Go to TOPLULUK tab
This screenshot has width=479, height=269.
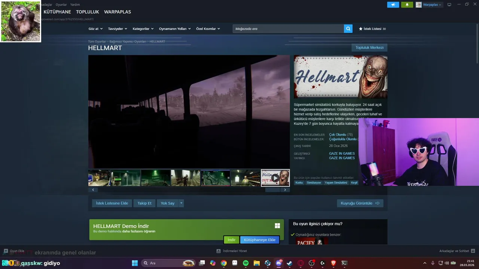click(88, 12)
